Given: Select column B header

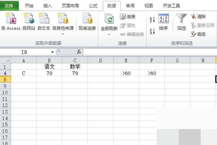Looking at the screenshot, I should click(49, 61).
